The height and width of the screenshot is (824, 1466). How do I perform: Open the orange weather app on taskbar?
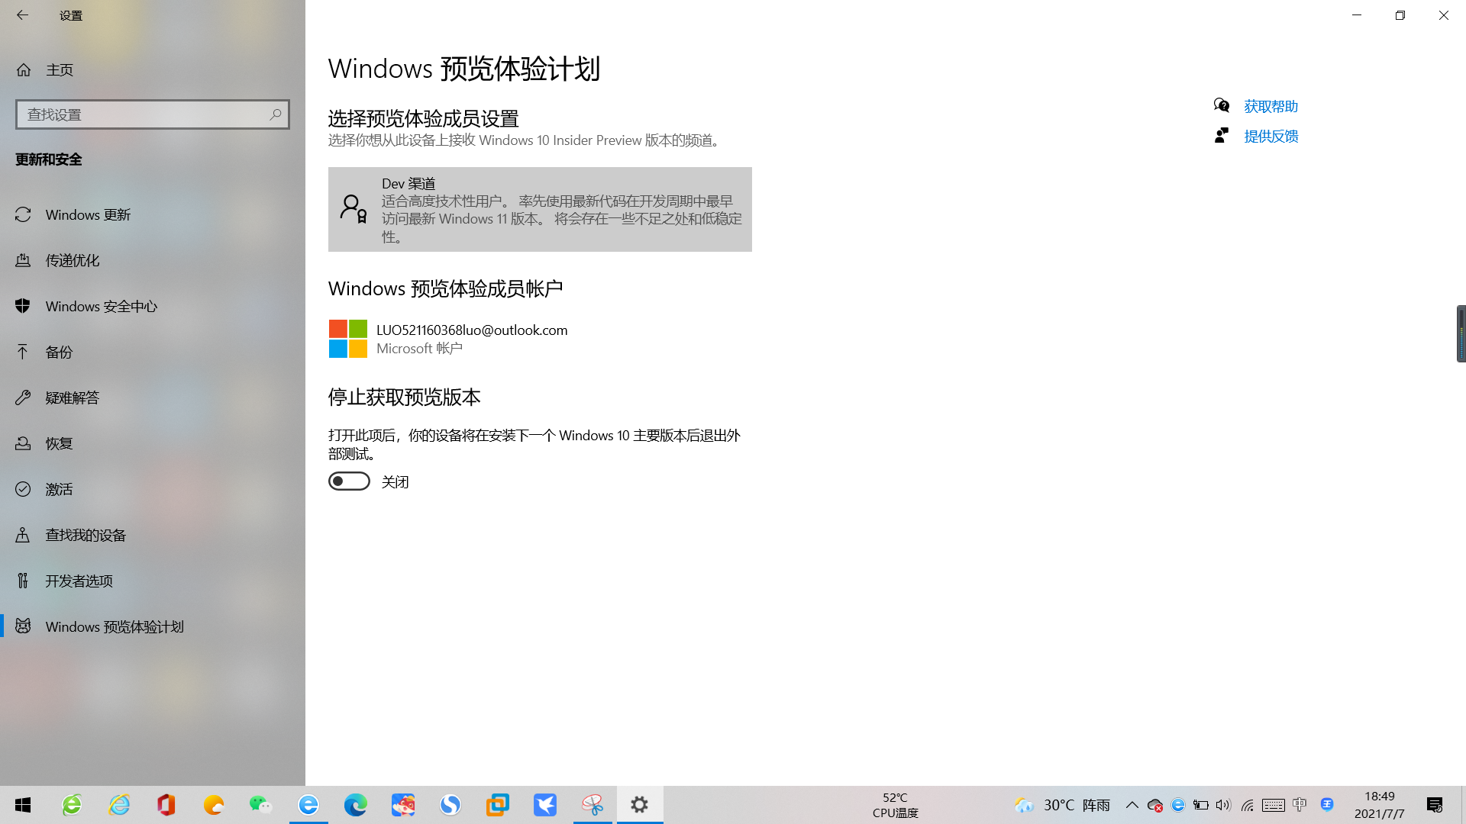214,805
